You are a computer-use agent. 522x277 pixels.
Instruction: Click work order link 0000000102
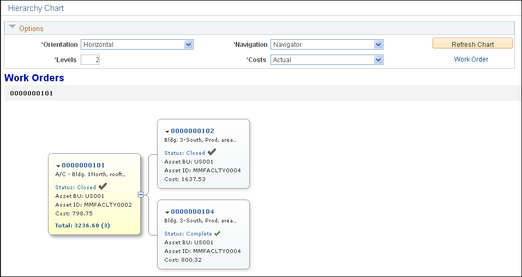193,131
